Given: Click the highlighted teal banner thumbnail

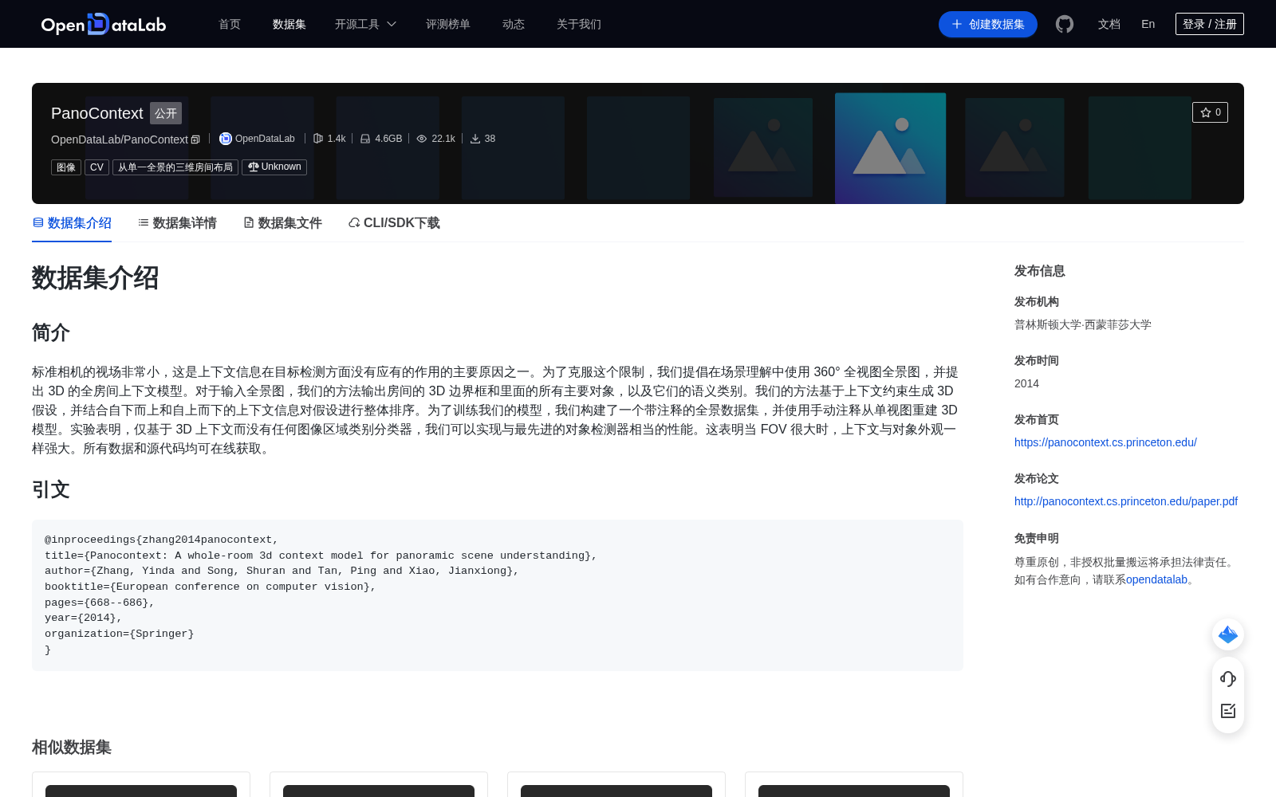Looking at the screenshot, I should point(890,148).
